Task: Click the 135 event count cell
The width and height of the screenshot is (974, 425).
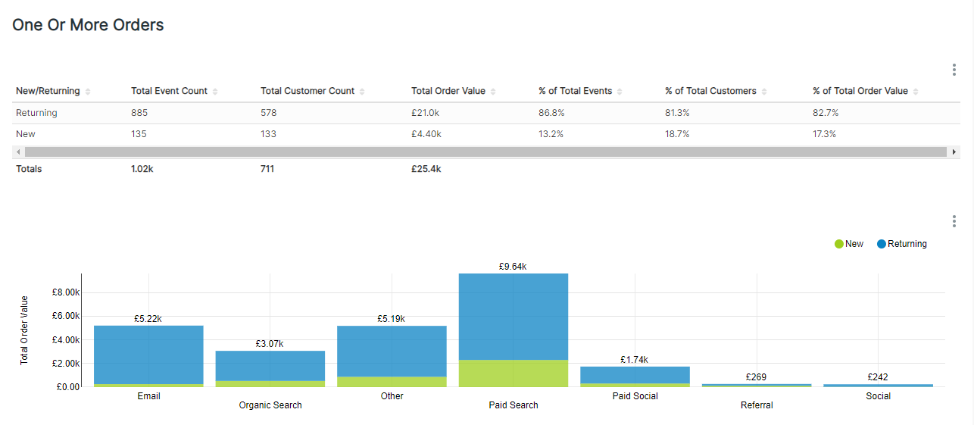Action: pos(139,134)
